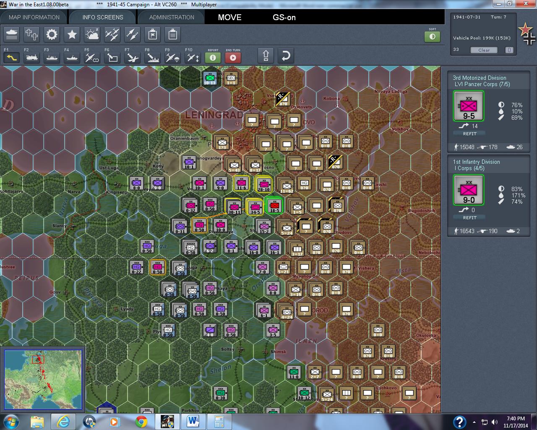Click the Soviet star and German cross emblem
Image resolution: width=537 pixels, height=430 pixels.
527,34
